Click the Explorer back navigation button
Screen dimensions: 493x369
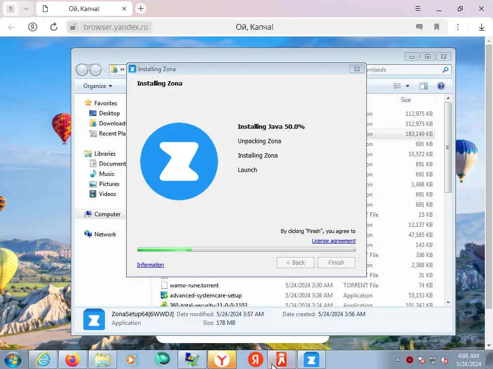coord(82,70)
